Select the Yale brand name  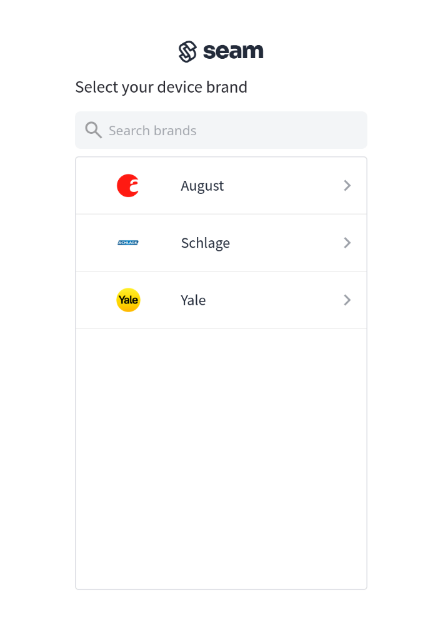click(193, 300)
